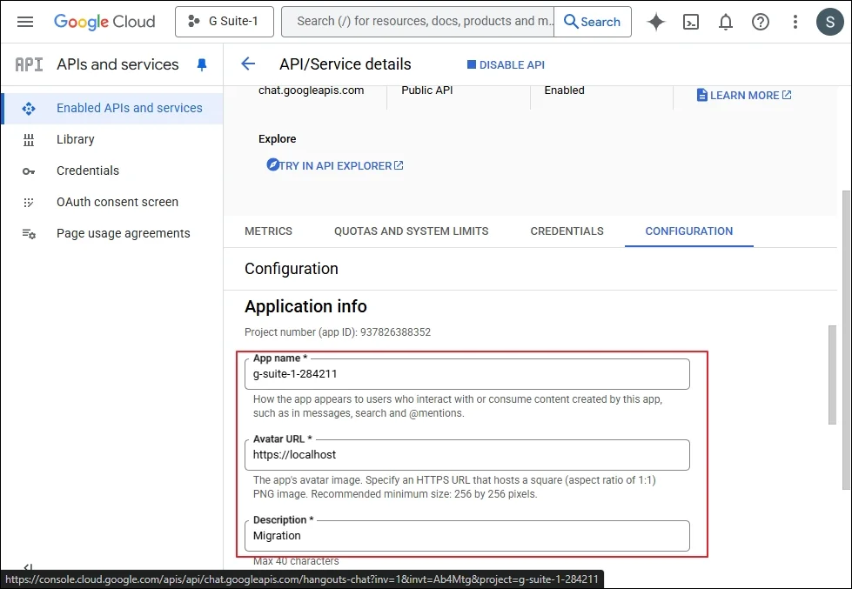This screenshot has height=589, width=852.
Task: Open the notifications bell
Action: (x=726, y=22)
